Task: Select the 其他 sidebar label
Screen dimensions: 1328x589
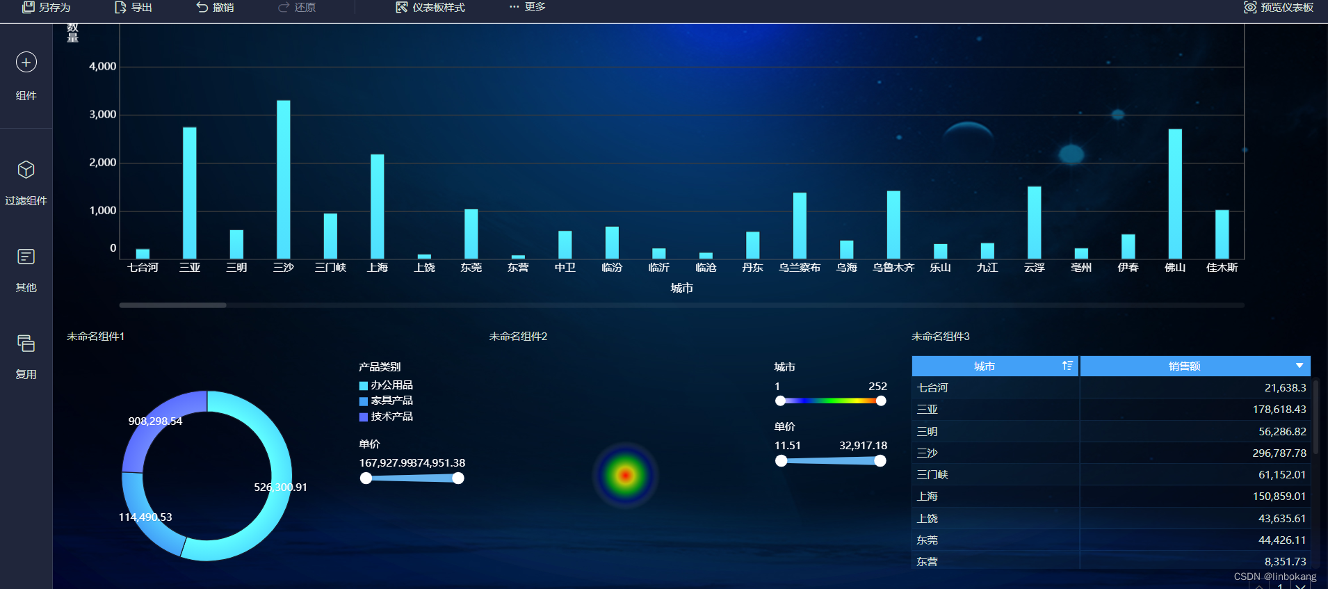Action: coord(26,288)
